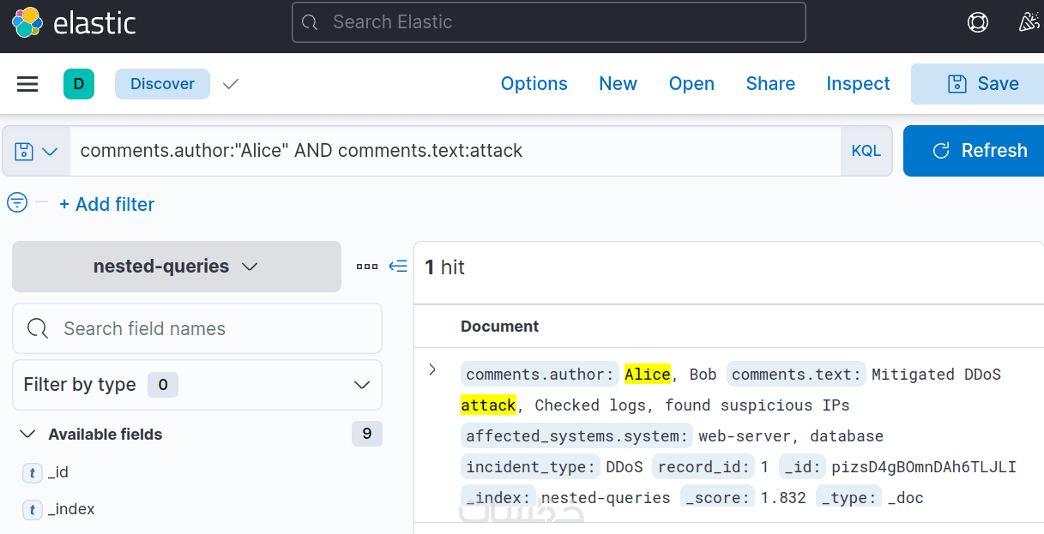Open the Options menu
The width and height of the screenshot is (1044, 534).
click(x=534, y=84)
